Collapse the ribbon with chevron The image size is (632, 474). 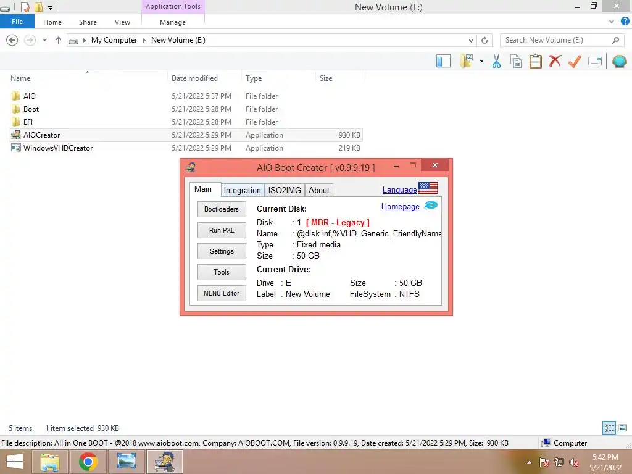(612, 22)
